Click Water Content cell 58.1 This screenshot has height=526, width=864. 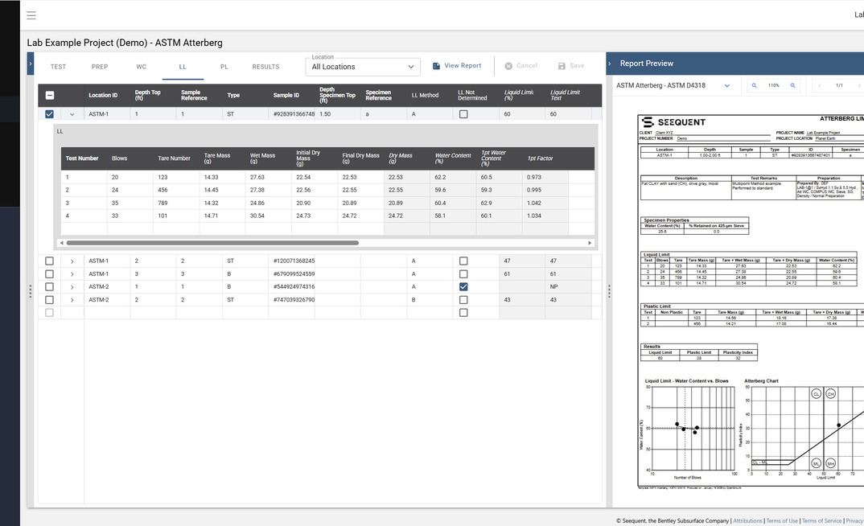[453, 216]
